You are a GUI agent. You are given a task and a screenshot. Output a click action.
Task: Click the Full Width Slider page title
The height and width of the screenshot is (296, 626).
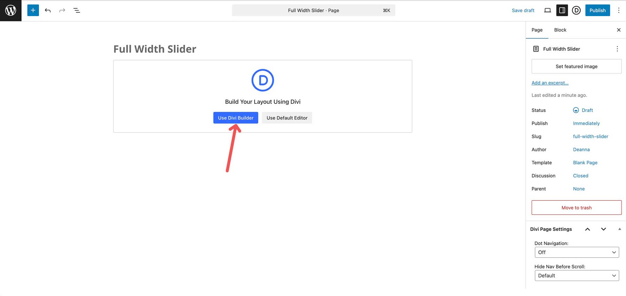pos(155,49)
